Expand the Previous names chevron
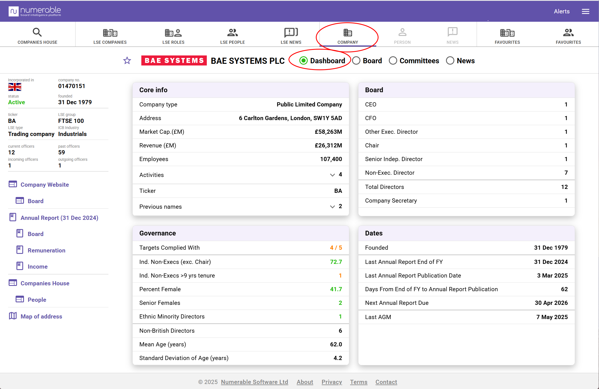The image size is (599, 389). [332, 207]
